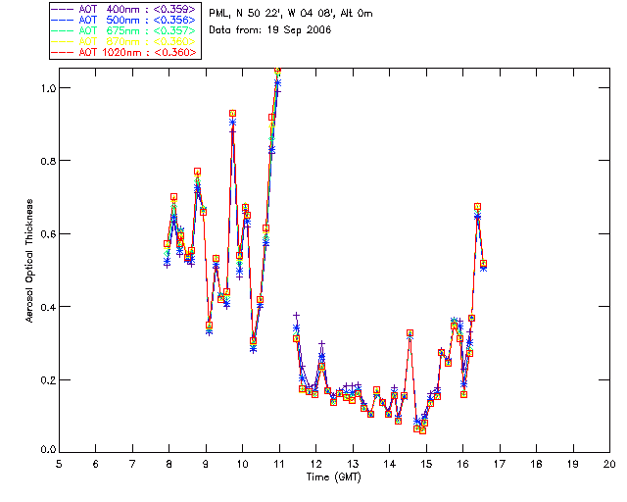The height and width of the screenshot is (502, 627).
Task: Select the AOT 500nm legend entry
Action: [124, 20]
